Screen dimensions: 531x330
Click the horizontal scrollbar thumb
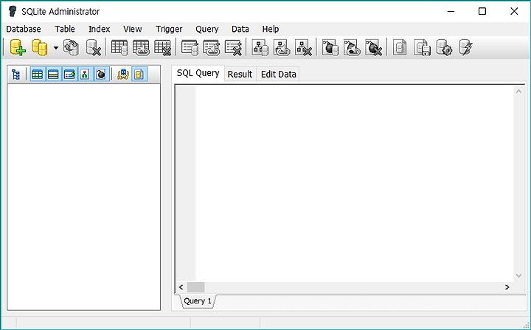(x=195, y=287)
